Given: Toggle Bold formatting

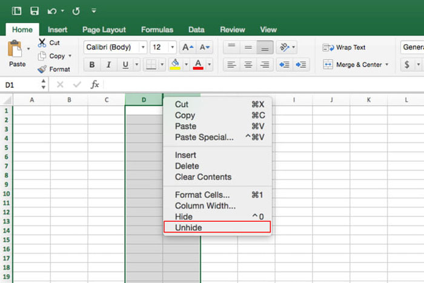Looking at the screenshot, I should tap(92, 65).
